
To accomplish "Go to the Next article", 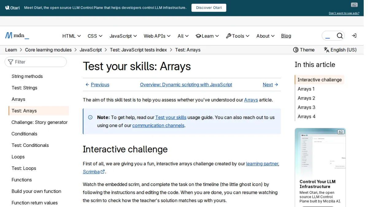I will 270,85.
